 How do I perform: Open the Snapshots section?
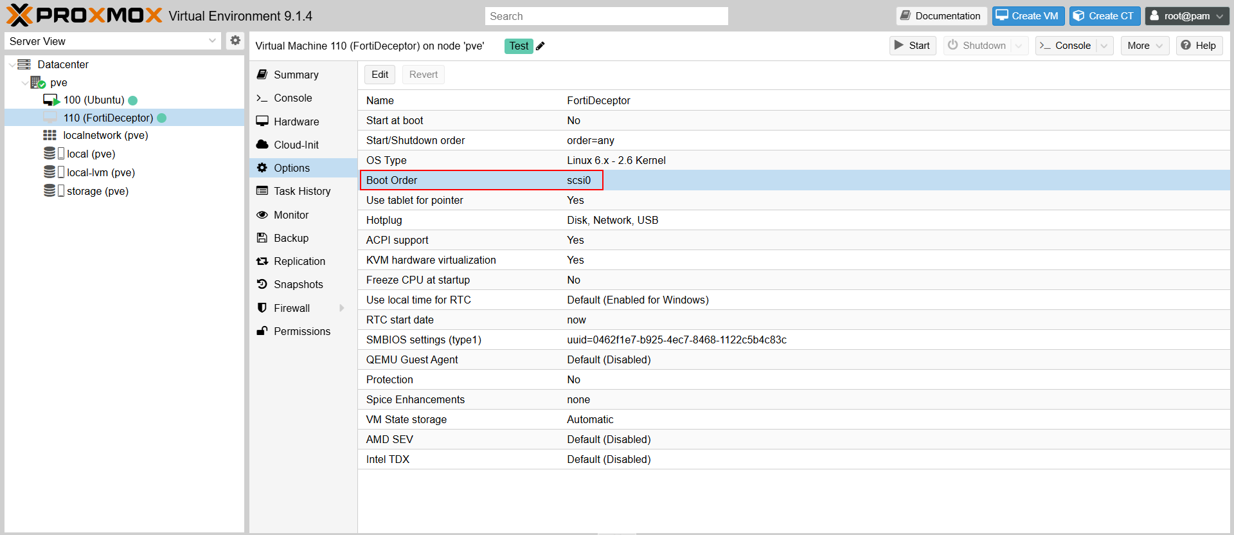[x=298, y=284]
